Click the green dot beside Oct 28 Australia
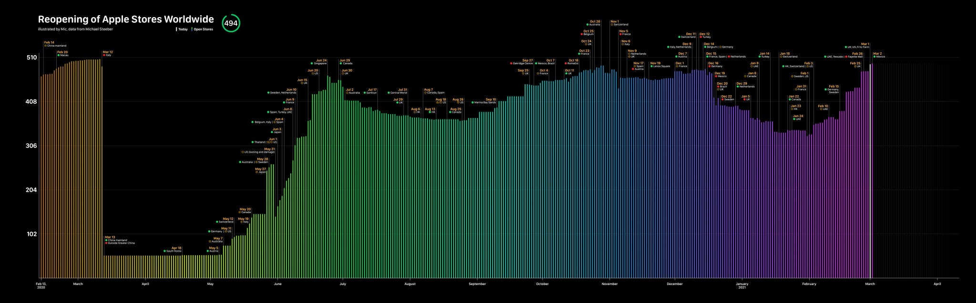The height and width of the screenshot is (303, 976). click(x=588, y=25)
